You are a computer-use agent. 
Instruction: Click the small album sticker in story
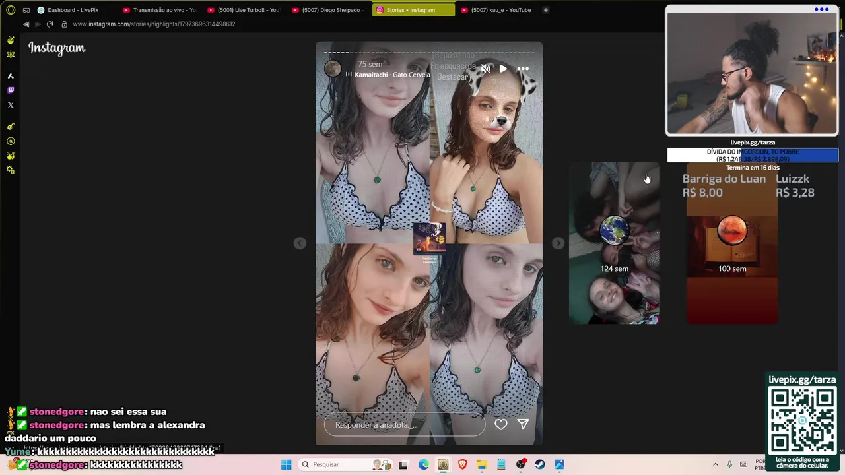pyautogui.click(x=429, y=239)
